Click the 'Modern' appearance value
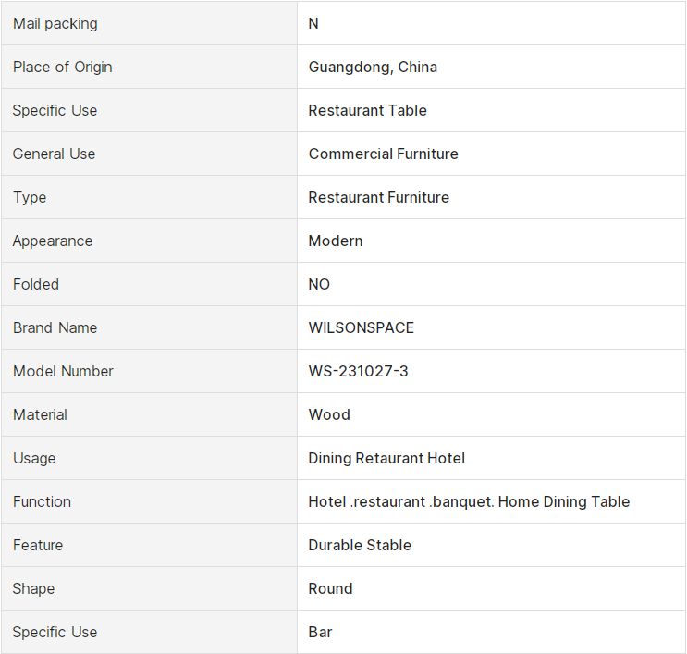Screen dimensions: 687x654 (x=336, y=241)
